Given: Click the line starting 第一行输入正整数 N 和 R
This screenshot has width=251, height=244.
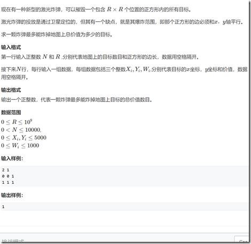Looking at the screenshot, I should click(100, 57).
